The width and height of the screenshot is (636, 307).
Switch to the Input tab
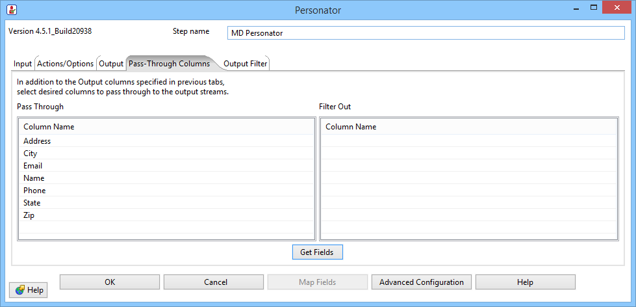(23, 64)
